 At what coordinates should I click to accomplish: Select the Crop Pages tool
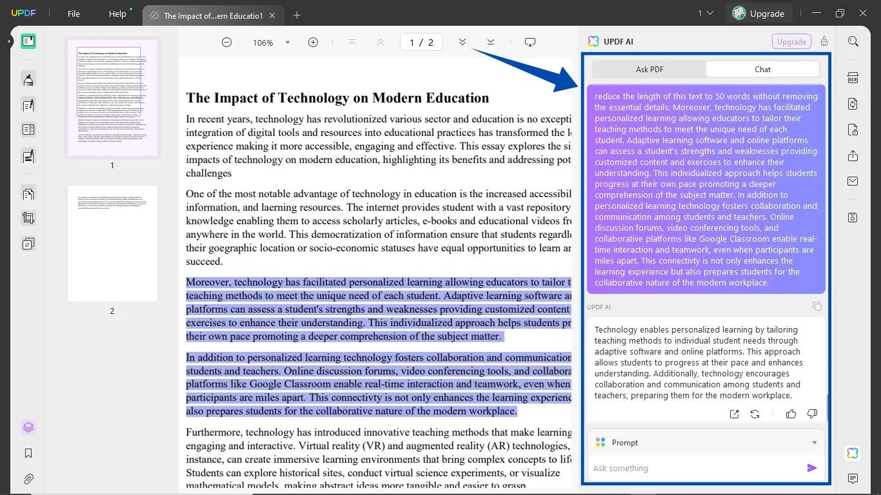click(x=27, y=218)
